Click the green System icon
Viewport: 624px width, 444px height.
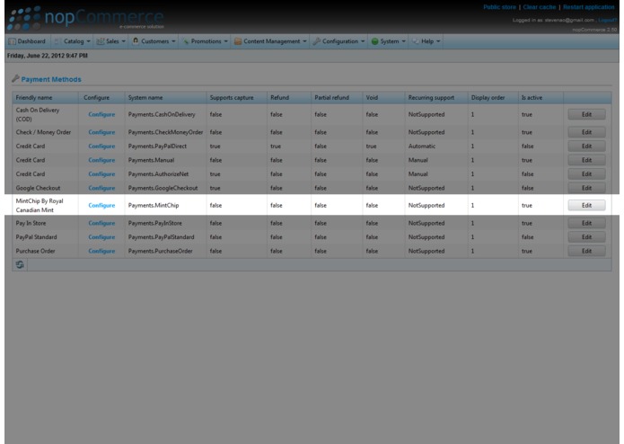[x=374, y=41]
